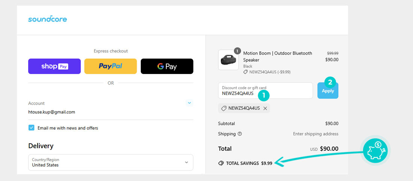Click the tag icon in NEWZ54QA4US chip
The height and width of the screenshot is (181, 413).
[x=224, y=108]
